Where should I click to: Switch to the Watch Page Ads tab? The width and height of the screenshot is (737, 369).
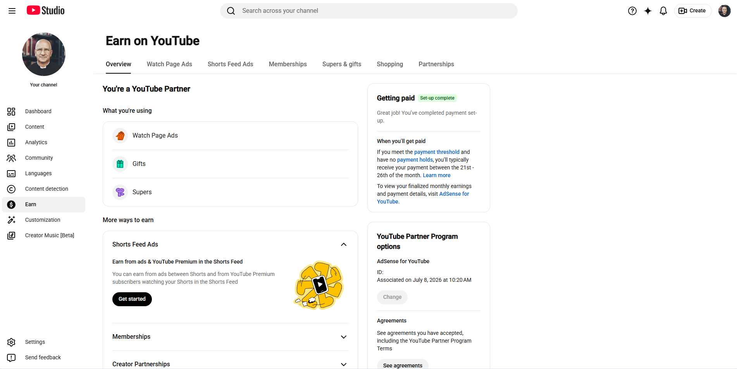pyautogui.click(x=169, y=64)
